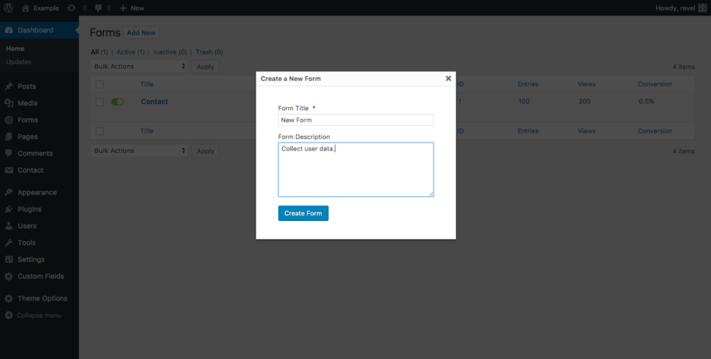Open the top Bulk Actions dropdown
This screenshot has height=359, width=711.
[x=139, y=66]
